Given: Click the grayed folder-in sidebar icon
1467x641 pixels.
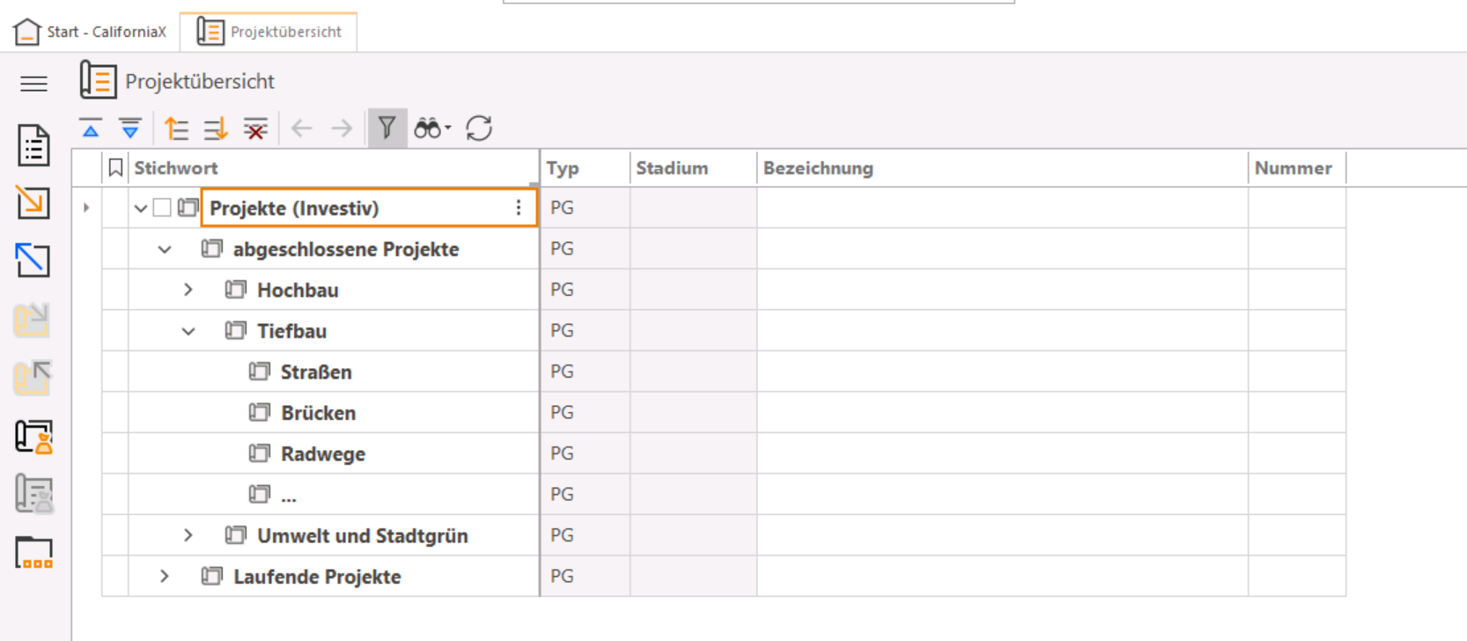Looking at the screenshot, I should (x=32, y=320).
